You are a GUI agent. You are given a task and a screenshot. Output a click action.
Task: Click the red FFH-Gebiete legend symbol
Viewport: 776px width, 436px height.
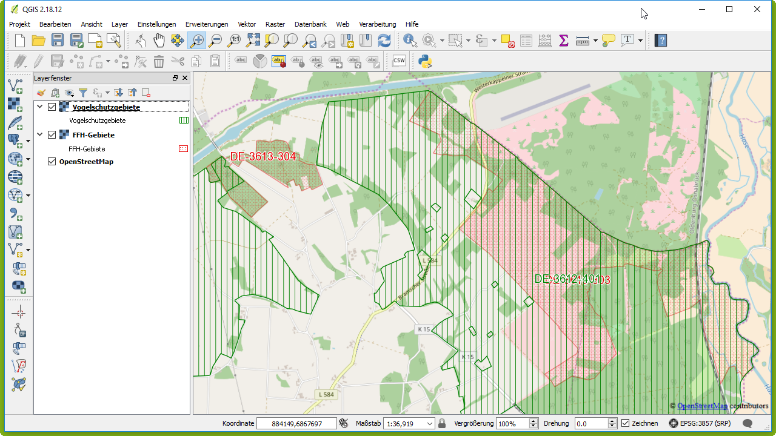pos(184,148)
